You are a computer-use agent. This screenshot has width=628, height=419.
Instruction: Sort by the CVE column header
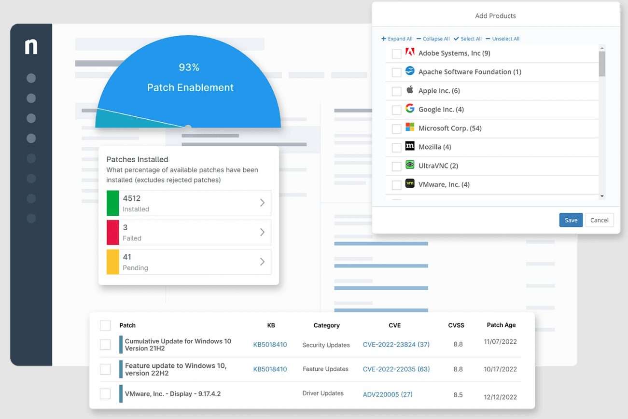(394, 325)
